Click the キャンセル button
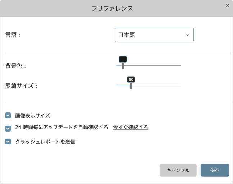Viewport: 233px width, 184px height. [x=178, y=170]
